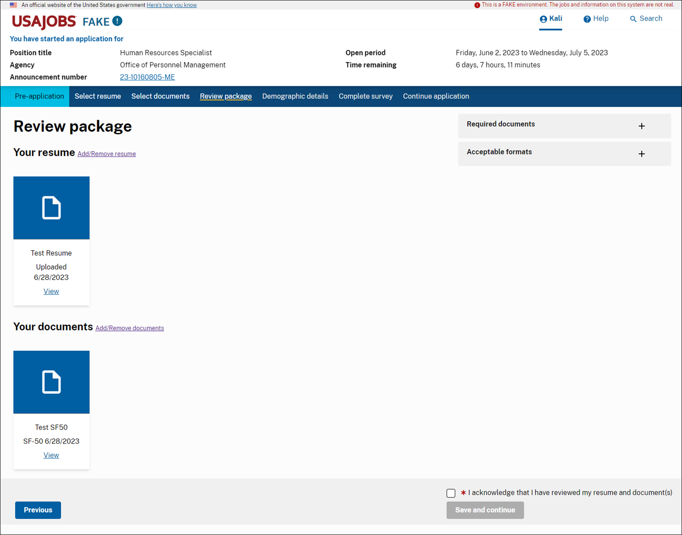Viewport: 682px width, 535px height.
Task: Open the Review package step
Action: pyautogui.click(x=226, y=96)
